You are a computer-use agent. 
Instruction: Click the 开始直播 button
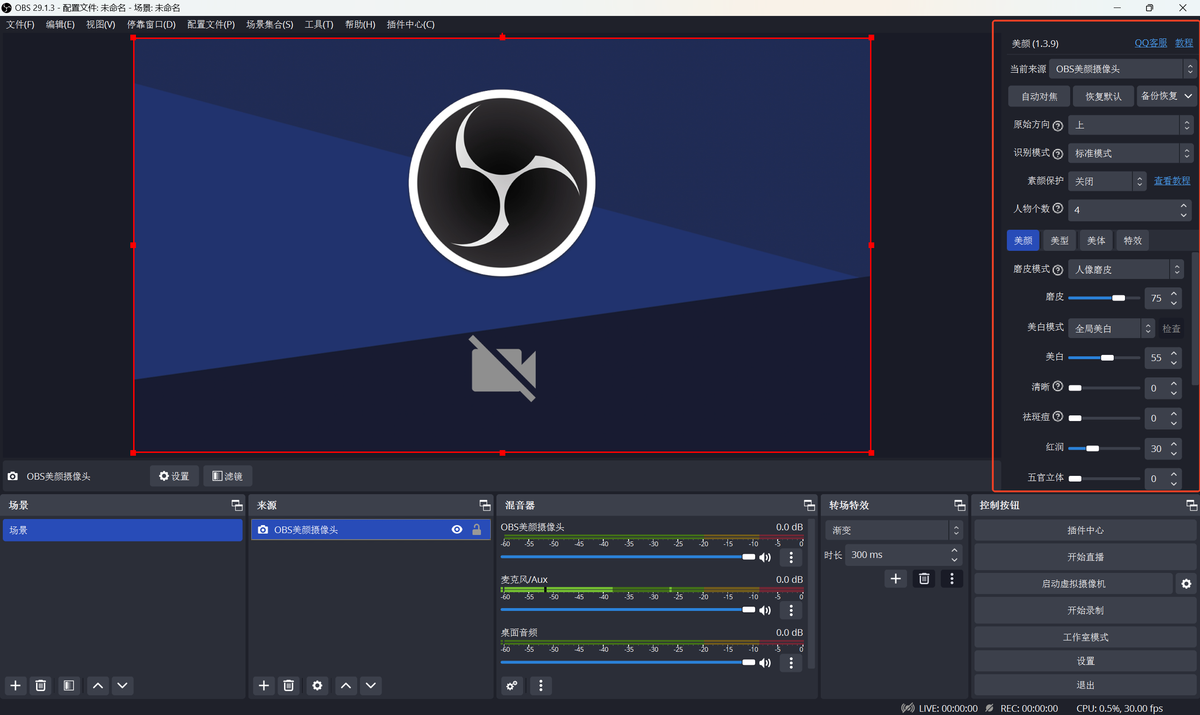(1085, 557)
